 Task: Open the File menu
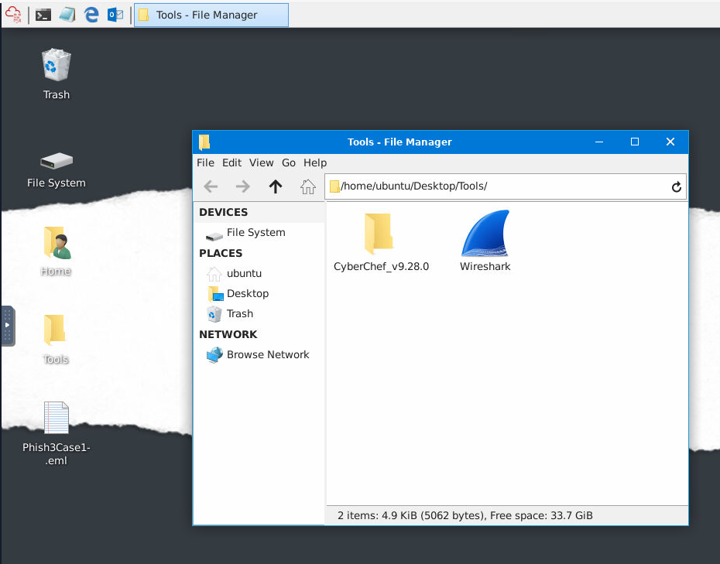pyautogui.click(x=205, y=162)
